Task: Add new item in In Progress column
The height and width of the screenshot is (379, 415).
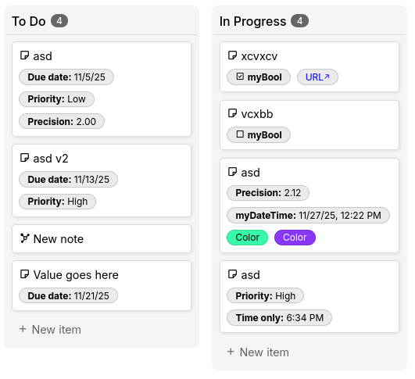Action: (258, 352)
